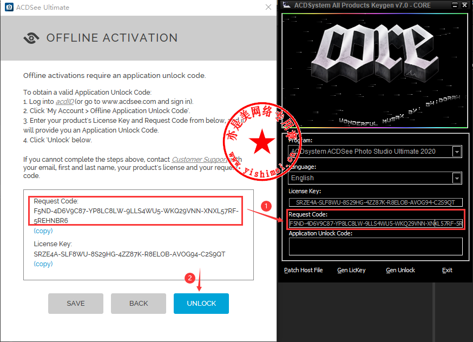The image size is (473, 342).
Task: Click Gen LicKey in the keygen
Action: click(351, 270)
